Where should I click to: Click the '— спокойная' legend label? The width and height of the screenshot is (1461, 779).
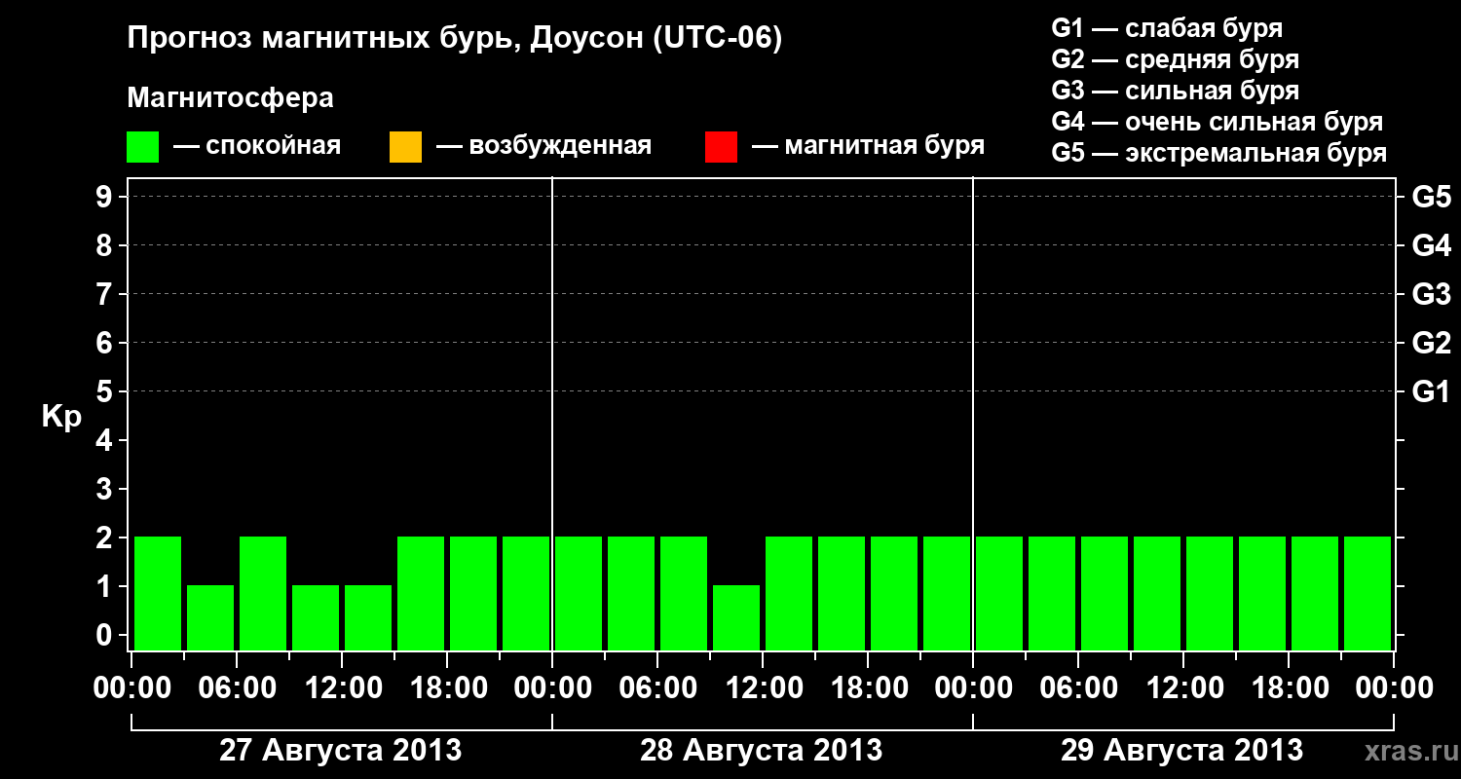257,146
